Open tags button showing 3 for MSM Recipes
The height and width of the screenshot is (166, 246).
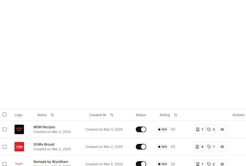point(211,129)
